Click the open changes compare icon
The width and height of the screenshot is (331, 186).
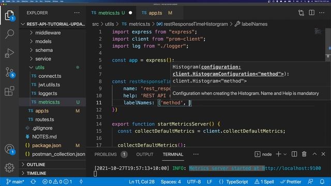[301, 13]
